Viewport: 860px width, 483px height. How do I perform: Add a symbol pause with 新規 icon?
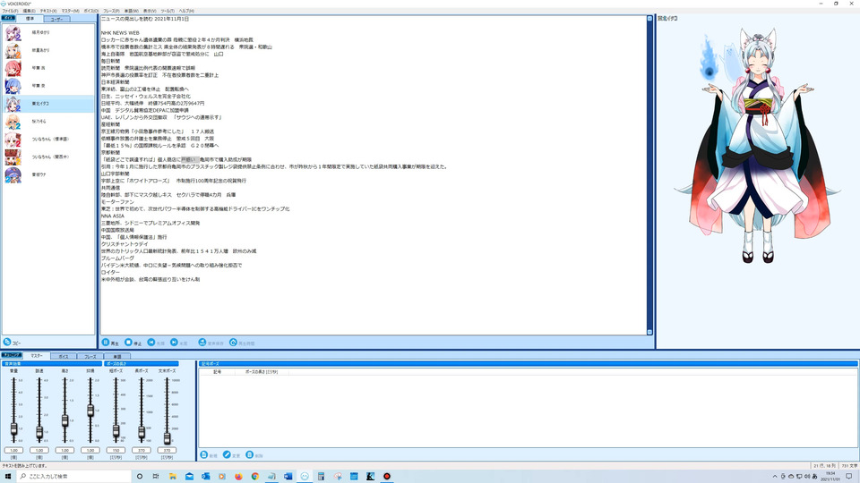[x=204, y=455]
